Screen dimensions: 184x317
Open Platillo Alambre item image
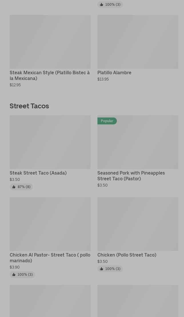pyautogui.click(x=138, y=42)
